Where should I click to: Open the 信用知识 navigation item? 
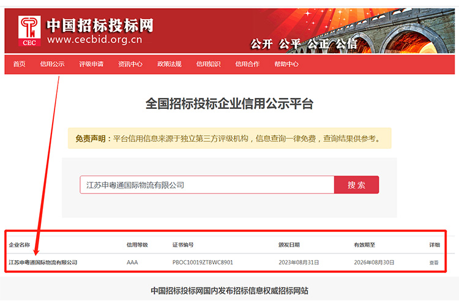pyautogui.click(x=209, y=64)
